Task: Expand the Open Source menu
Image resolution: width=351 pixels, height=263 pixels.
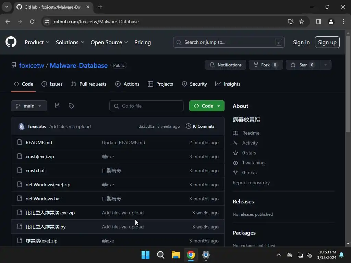Action: click(109, 42)
